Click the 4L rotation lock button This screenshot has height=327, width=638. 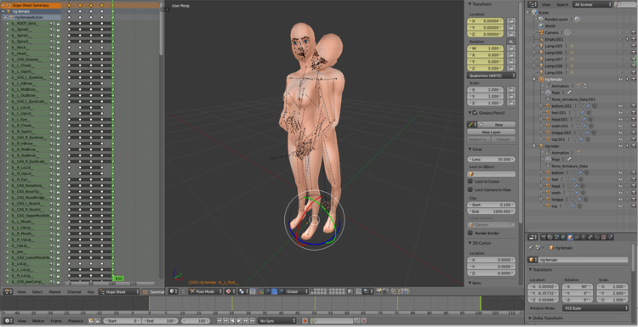coord(511,42)
